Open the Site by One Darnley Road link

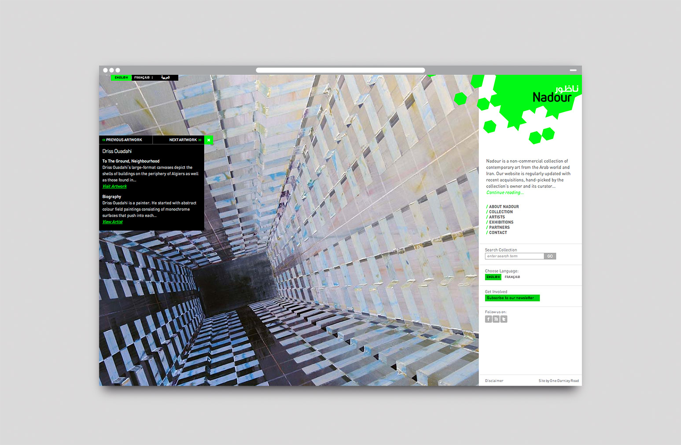pos(559,381)
